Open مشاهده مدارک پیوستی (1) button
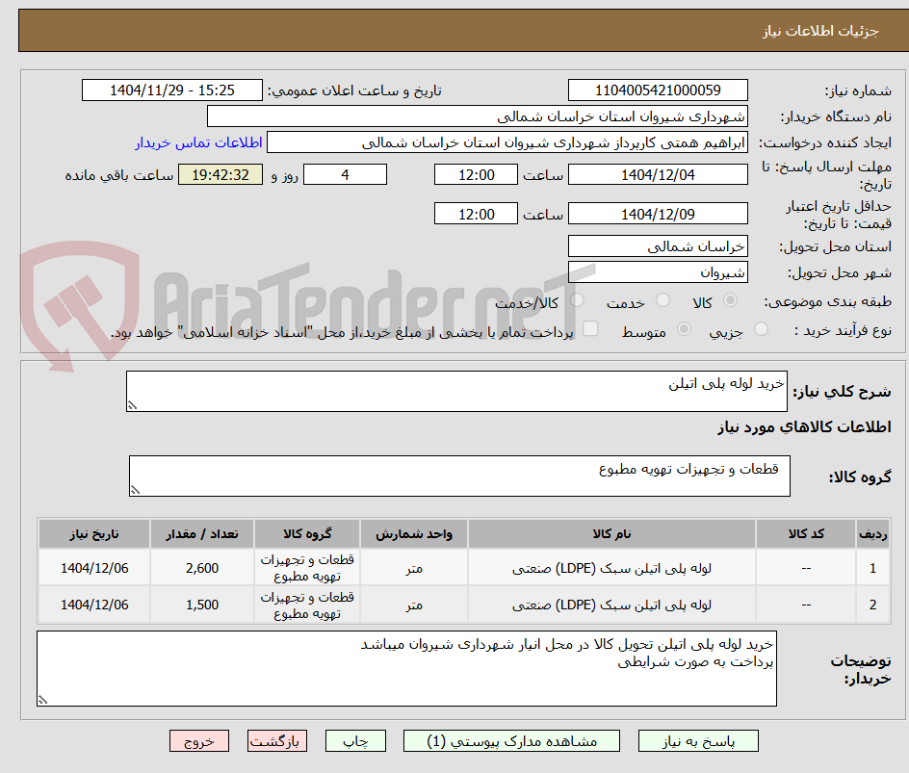 coord(511,741)
